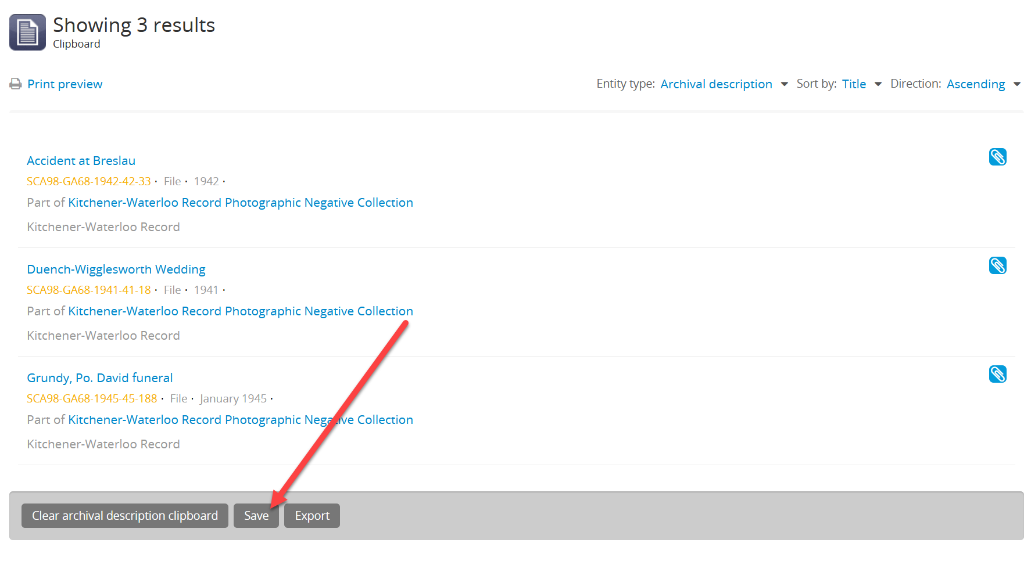The image size is (1031, 561).
Task: Open collection link under Accident at Breslau
Action: (x=241, y=203)
